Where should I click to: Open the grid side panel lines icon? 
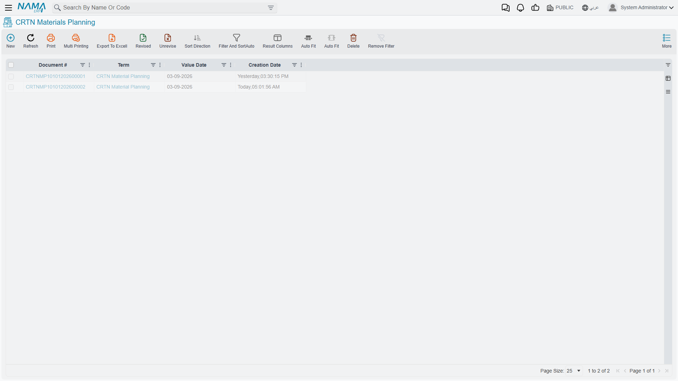[668, 92]
